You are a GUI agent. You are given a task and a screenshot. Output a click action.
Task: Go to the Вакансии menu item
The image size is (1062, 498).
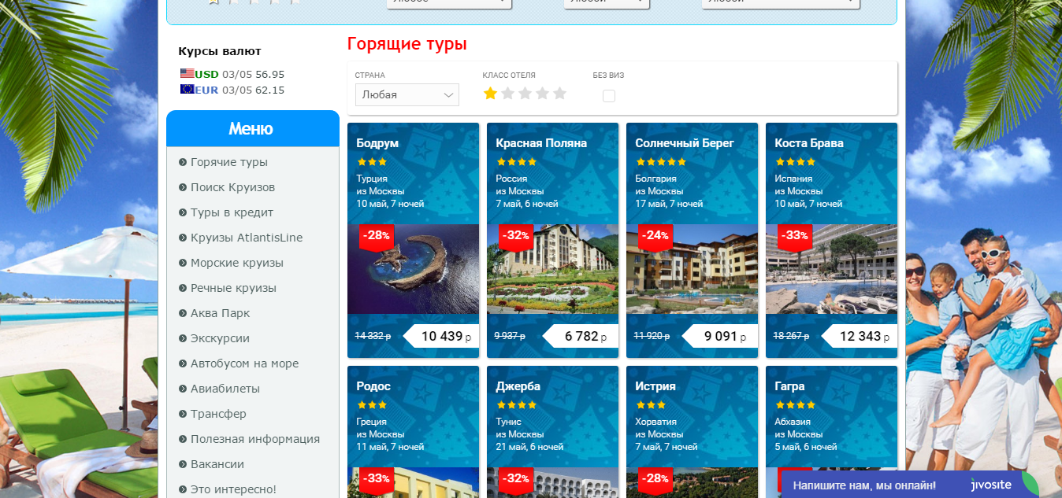[217, 464]
